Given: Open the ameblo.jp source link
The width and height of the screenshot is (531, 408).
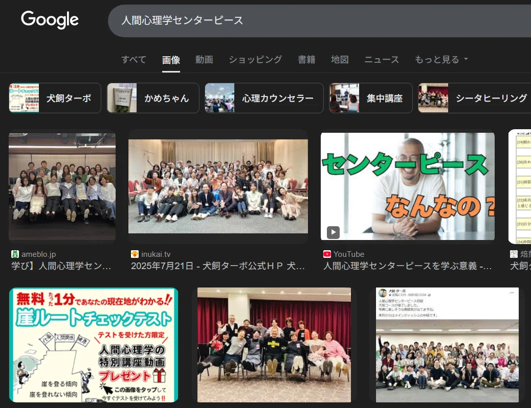Looking at the screenshot, I should point(38,254).
